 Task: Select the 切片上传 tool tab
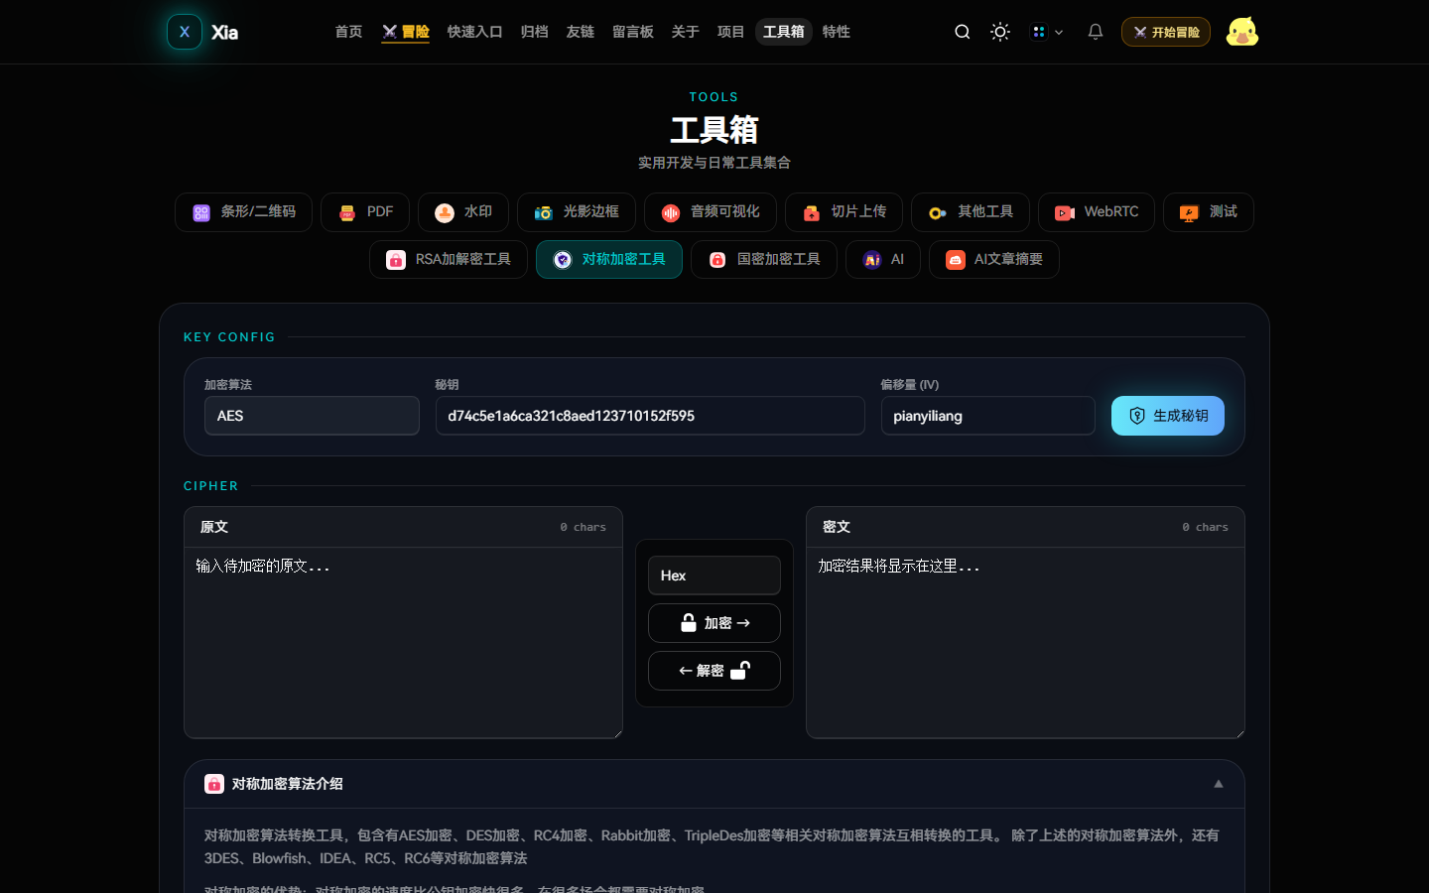tap(844, 212)
